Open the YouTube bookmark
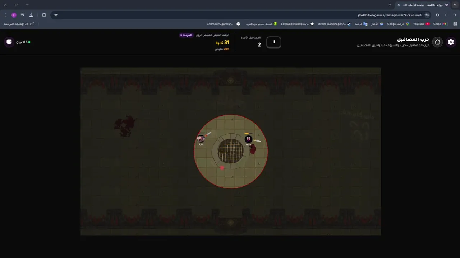 click(421, 24)
